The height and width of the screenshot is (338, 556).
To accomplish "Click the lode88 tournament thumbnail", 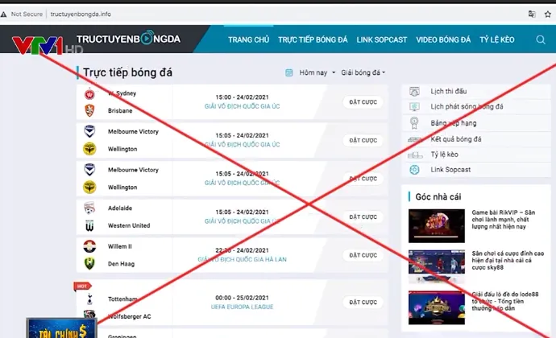I will [437, 307].
